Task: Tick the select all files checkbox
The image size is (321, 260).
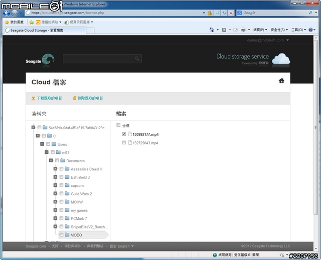Action: coord(118,125)
